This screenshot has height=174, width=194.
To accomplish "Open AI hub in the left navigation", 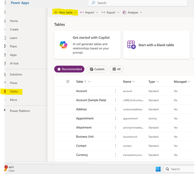I will click(14, 63).
